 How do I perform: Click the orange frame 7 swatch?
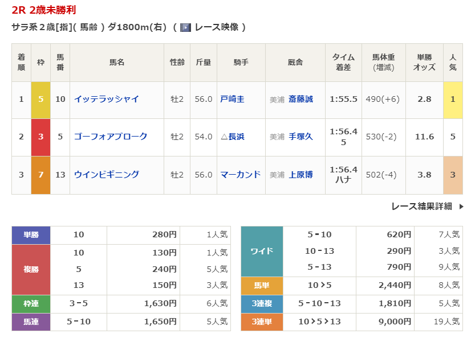pyautogui.click(x=40, y=175)
